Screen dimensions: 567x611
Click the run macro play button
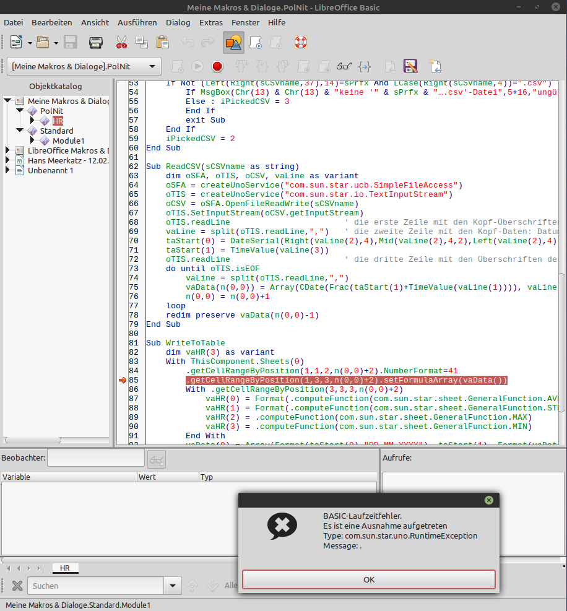tap(197, 66)
